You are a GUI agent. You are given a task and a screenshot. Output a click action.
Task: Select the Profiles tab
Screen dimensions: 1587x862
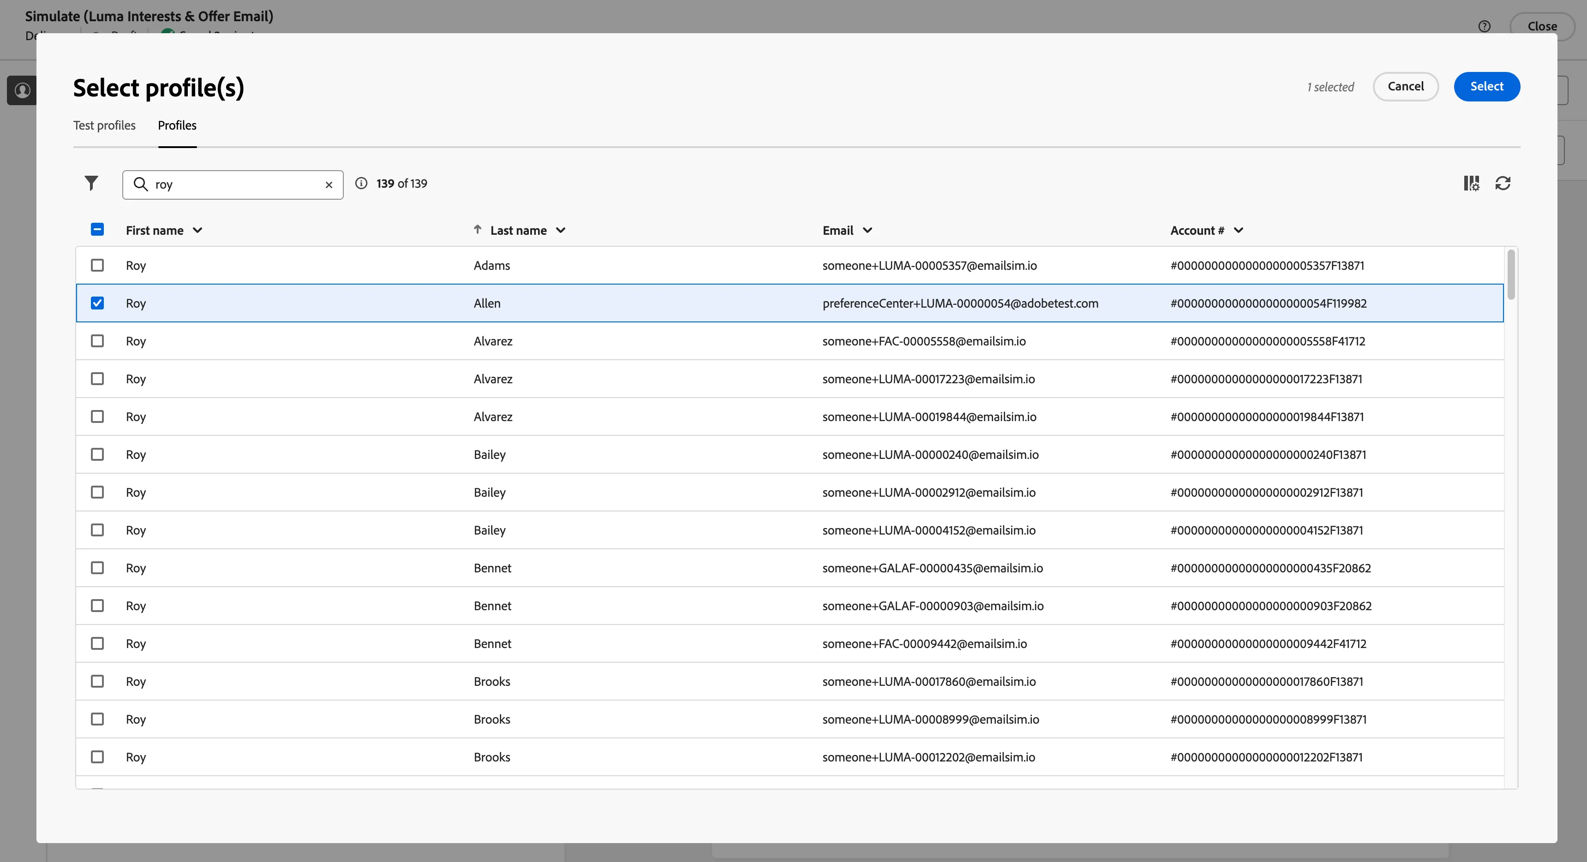coord(177,125)
